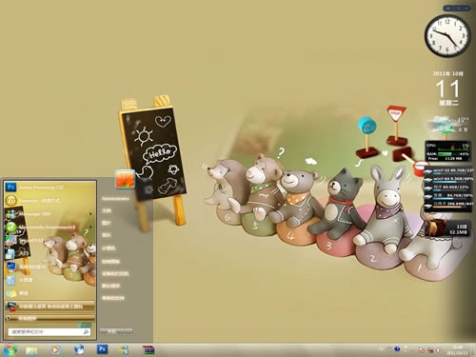Open shutdown options arrow next to shut down
This screenshot has height=357, width=476.
point(129,331)
